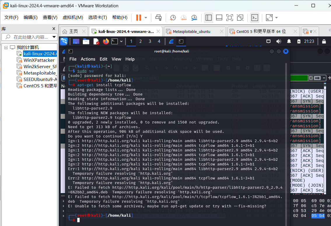Open stretch display options dropdown arrow

[276, 18]
